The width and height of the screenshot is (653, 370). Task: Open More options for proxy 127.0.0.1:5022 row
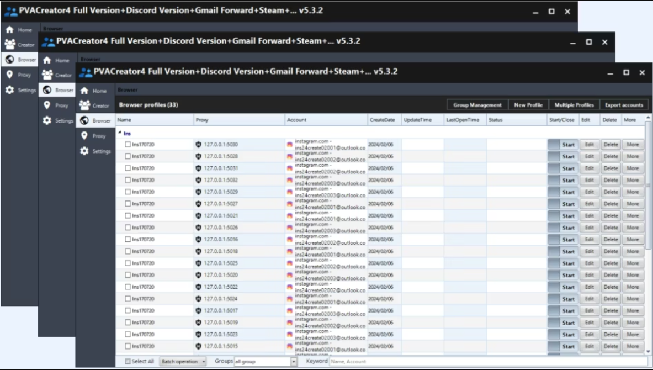633,287
